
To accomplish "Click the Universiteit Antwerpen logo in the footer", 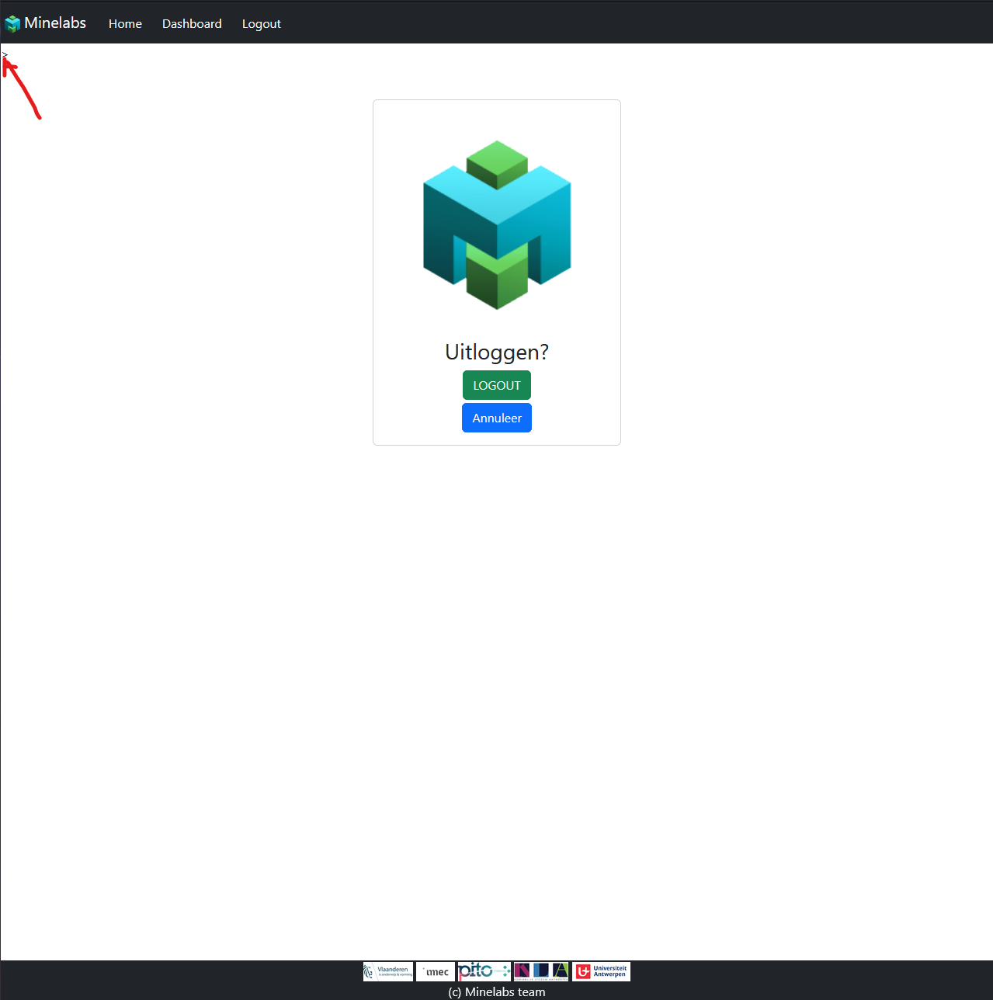I will 601,970.
